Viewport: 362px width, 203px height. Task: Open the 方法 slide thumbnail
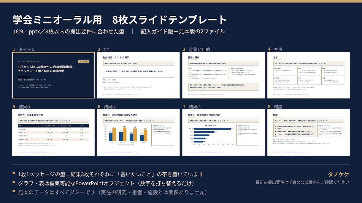[x=309, y=75]
